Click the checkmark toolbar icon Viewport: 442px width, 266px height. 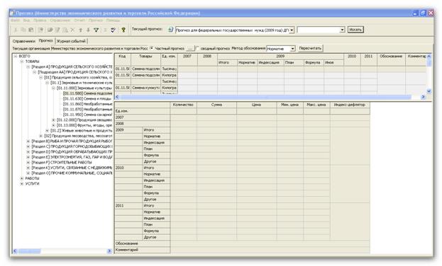113,30
